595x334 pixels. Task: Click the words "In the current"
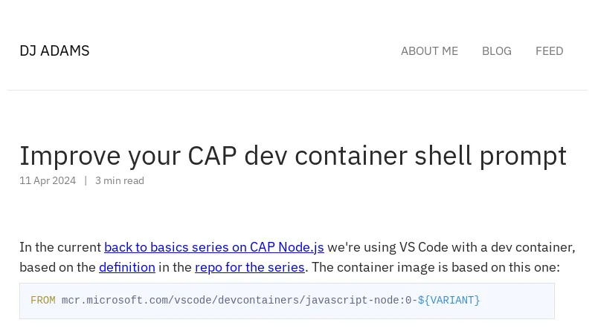[60, 247]
